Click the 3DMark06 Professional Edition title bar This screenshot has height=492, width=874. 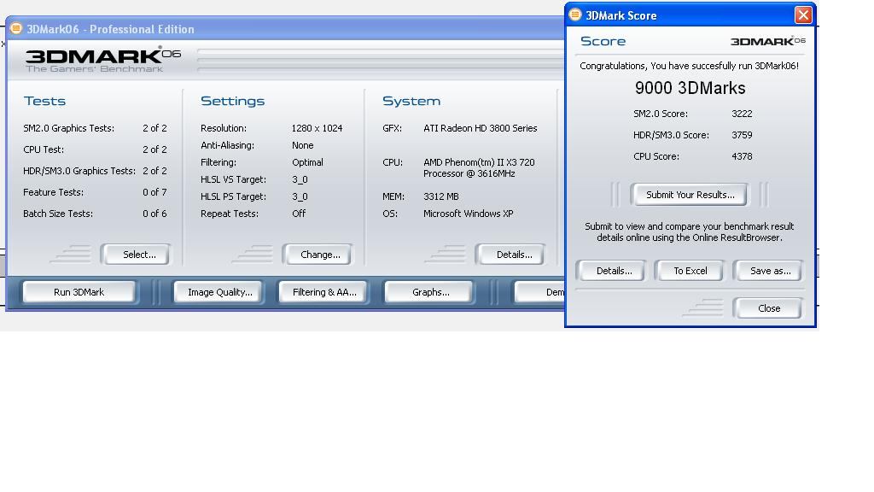pyautogui.click(x=285, y=28)
